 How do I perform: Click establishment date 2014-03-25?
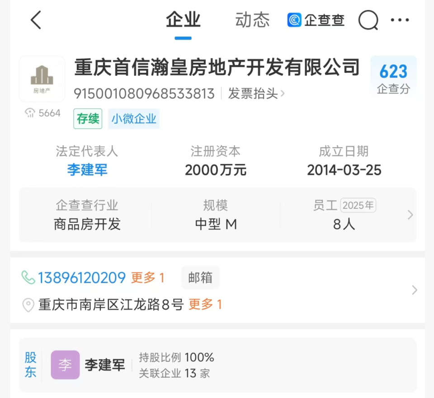(x=344, y=170)
